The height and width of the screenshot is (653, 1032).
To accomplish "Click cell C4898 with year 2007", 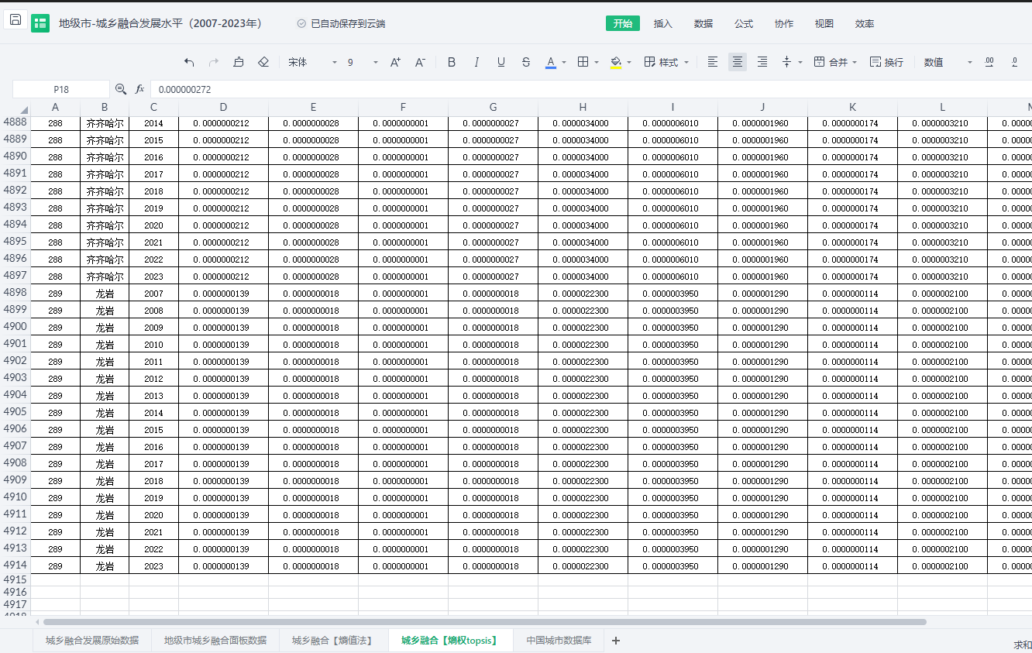I will tap(153, 293).
